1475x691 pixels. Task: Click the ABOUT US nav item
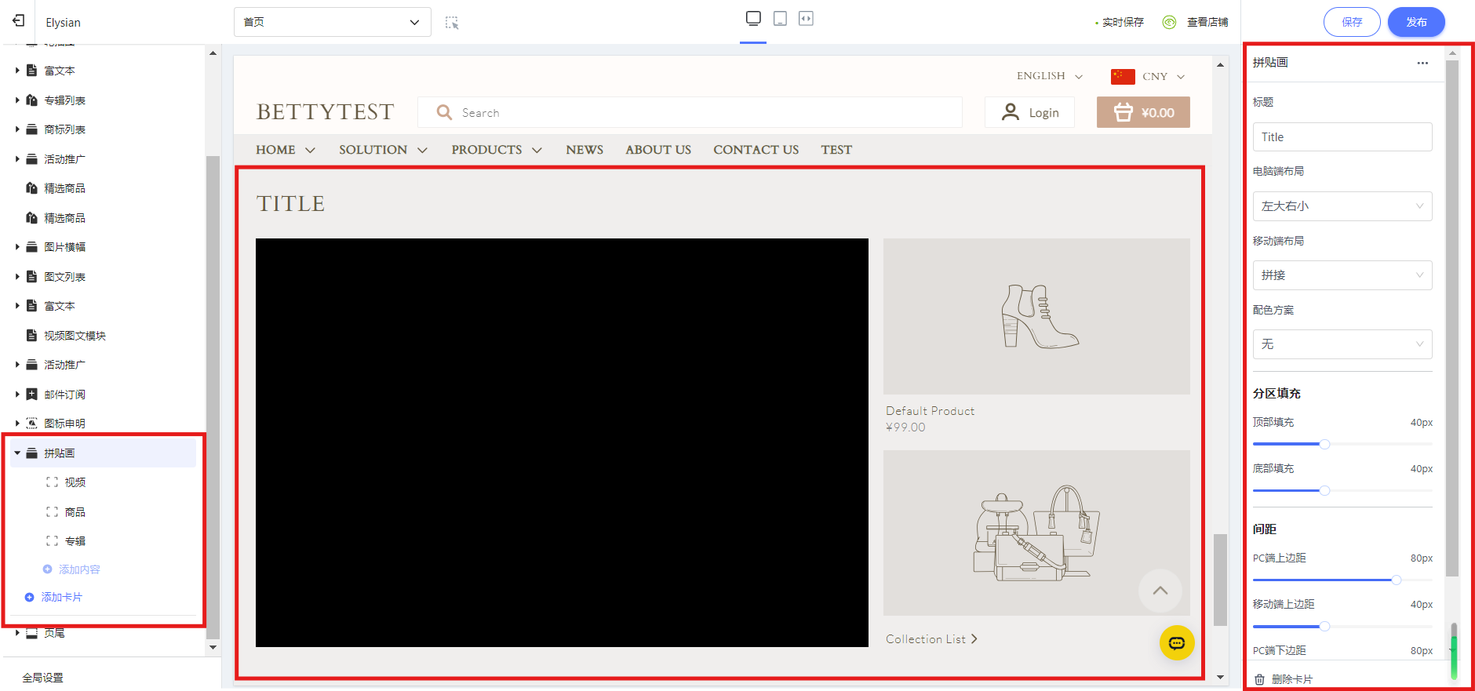657,150
